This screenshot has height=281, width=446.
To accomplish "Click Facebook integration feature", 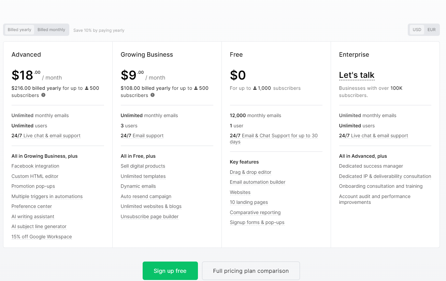I will (35, 166).
